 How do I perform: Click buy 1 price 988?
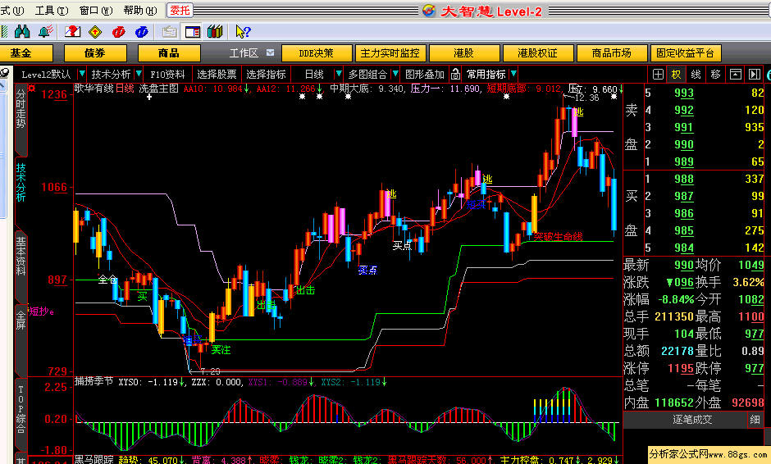tap(684, 179)
